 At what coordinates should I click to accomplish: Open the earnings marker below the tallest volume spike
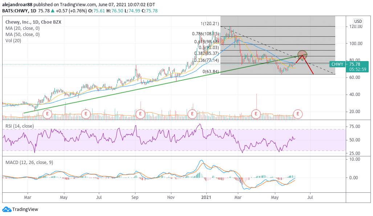[256, 114]
